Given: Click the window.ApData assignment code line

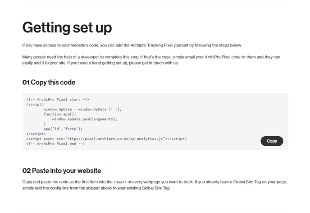Looking at the screenshot, I should 82,109.
